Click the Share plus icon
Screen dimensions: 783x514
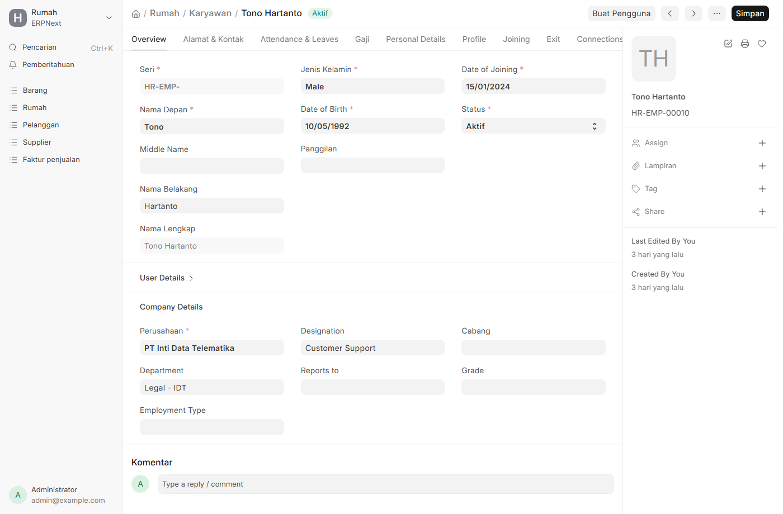click(x=762, y=212)
